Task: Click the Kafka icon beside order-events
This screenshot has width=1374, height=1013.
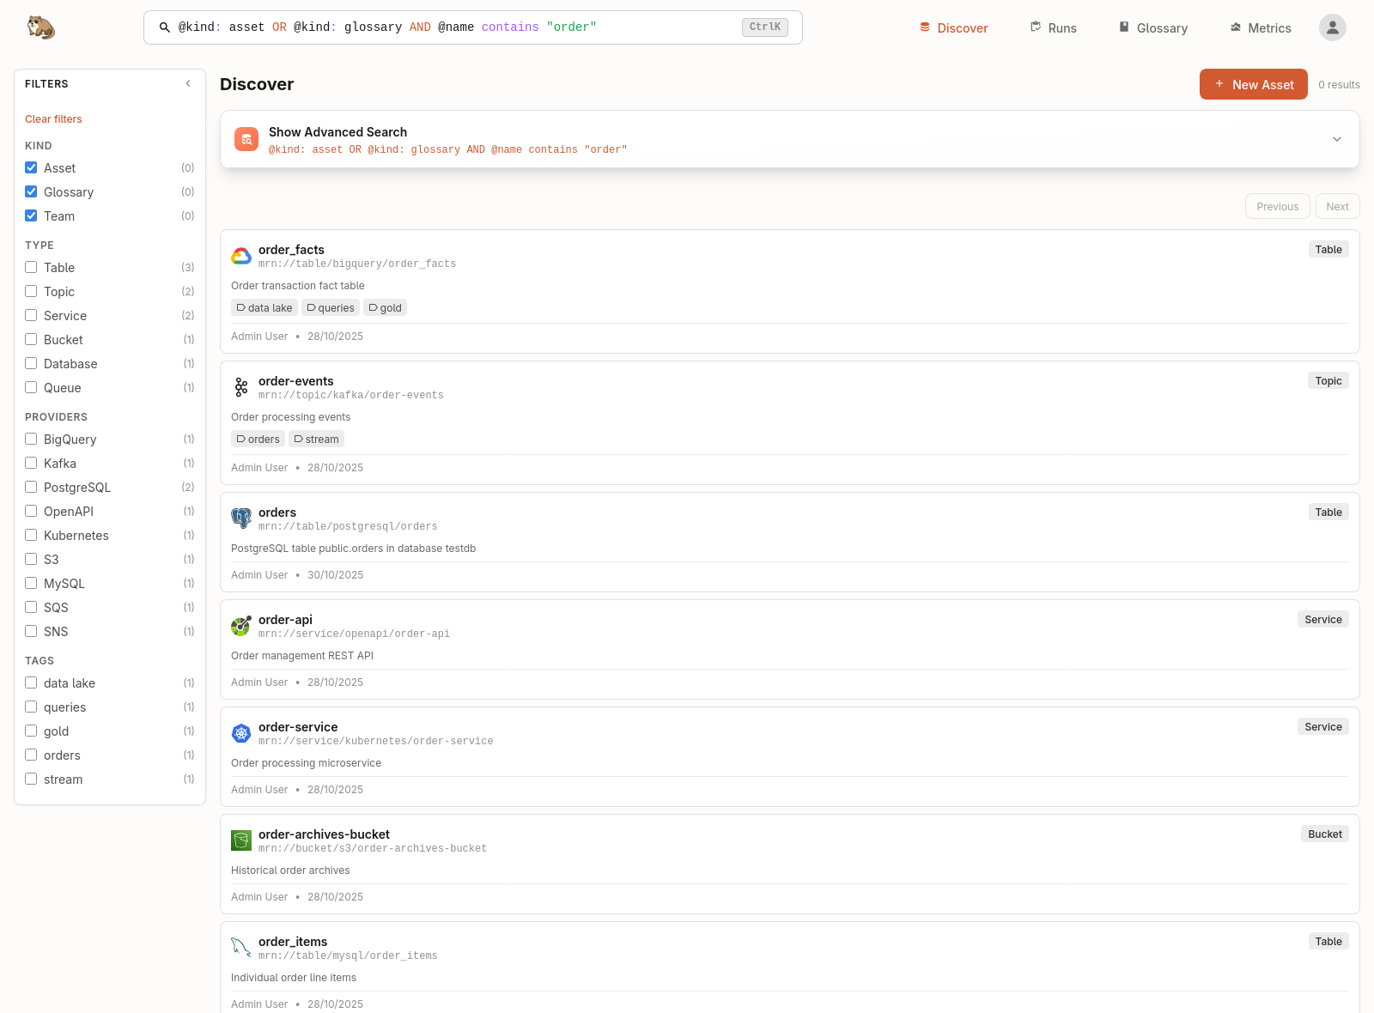Action: point(241,387)
